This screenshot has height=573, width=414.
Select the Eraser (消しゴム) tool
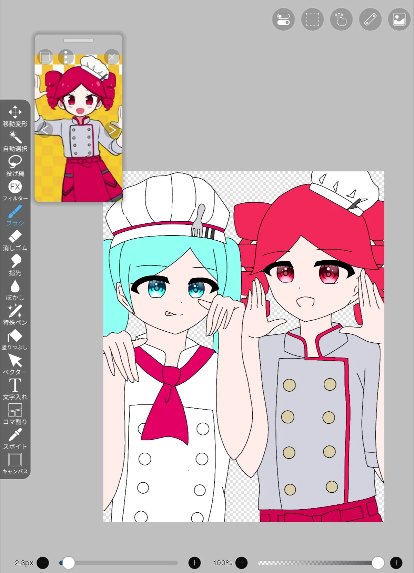click(x=15, y=240)
